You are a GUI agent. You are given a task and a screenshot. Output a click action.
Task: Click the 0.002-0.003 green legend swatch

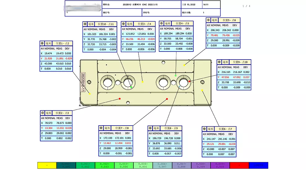coord(105,165)
